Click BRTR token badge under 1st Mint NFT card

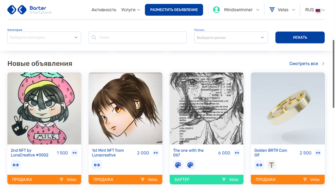97,165
